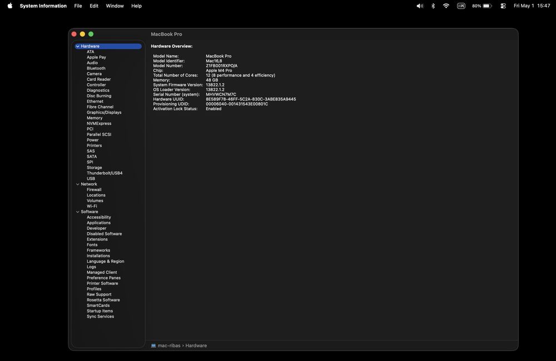Click the volume icon in menu bar
Image resolution: width=556 pixels, height=361 pixels.
point(420,6)
